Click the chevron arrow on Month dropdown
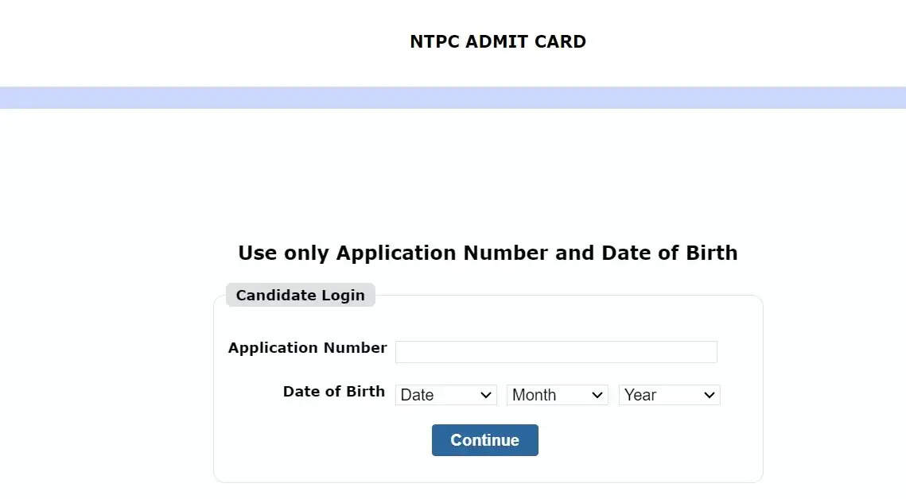The image size is (906, 499). [597, 396]
